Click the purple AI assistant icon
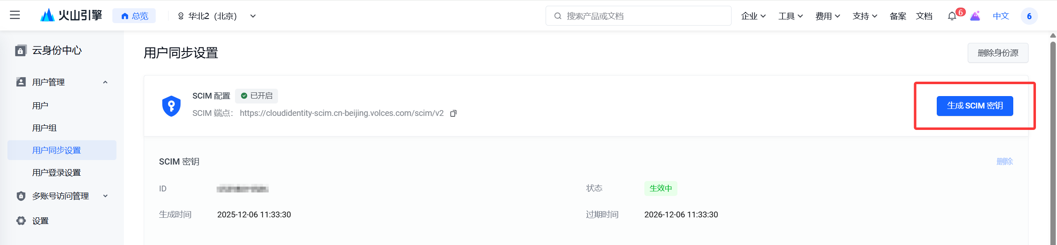Screen dimensions: 1057x245 (x=975, y=16)
